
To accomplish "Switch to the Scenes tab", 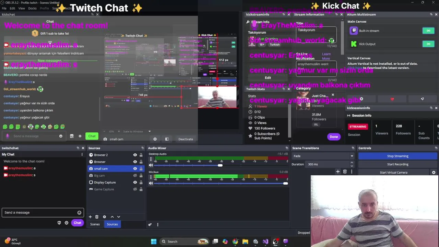I will pos(95,224).
